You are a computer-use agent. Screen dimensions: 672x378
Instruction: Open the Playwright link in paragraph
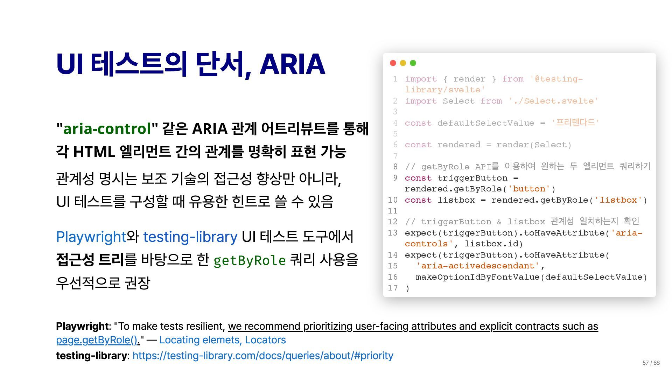coord(91,237)
